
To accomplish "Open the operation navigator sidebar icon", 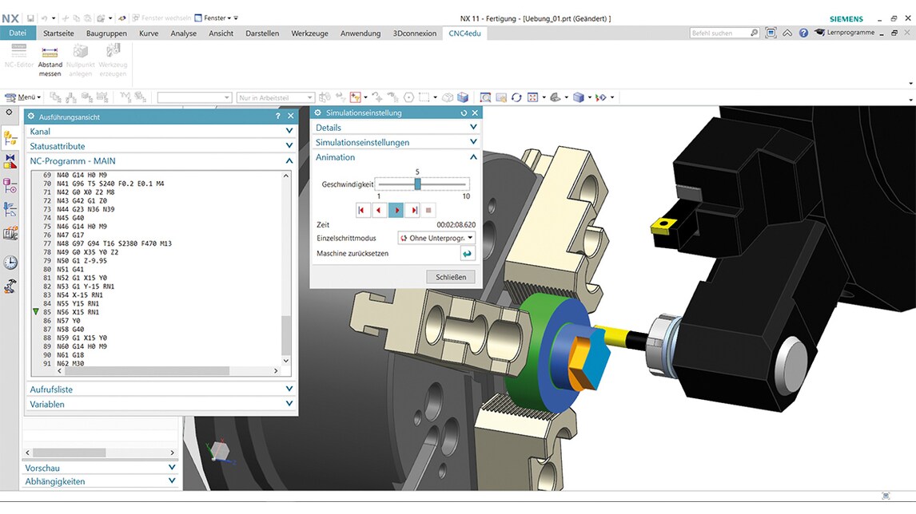I will coord(10,138).
